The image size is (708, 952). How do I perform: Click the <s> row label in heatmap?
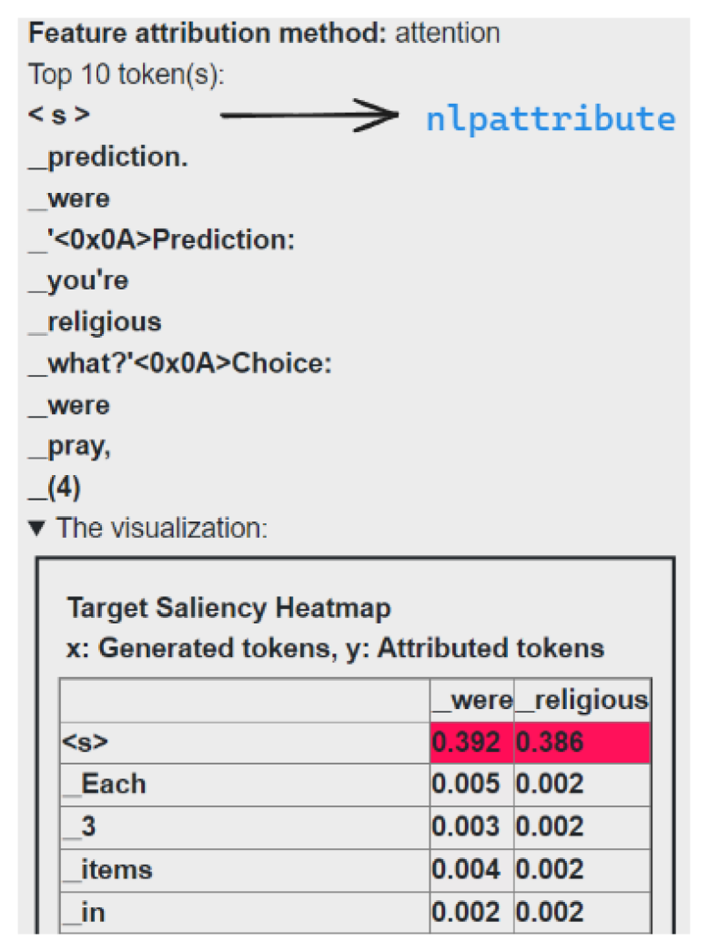(x=86, y=743)
